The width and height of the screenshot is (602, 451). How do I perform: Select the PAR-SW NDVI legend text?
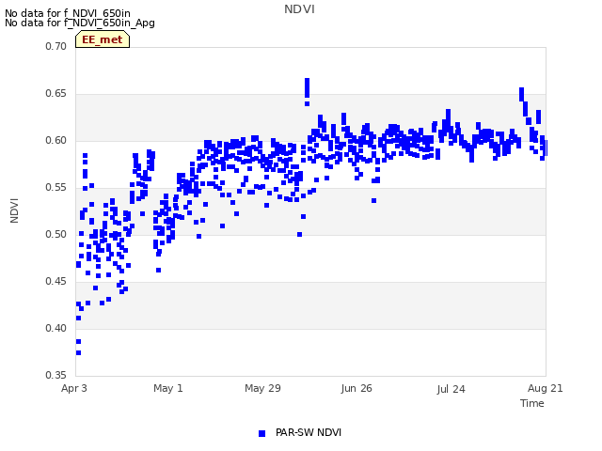[x=309, y=432]
